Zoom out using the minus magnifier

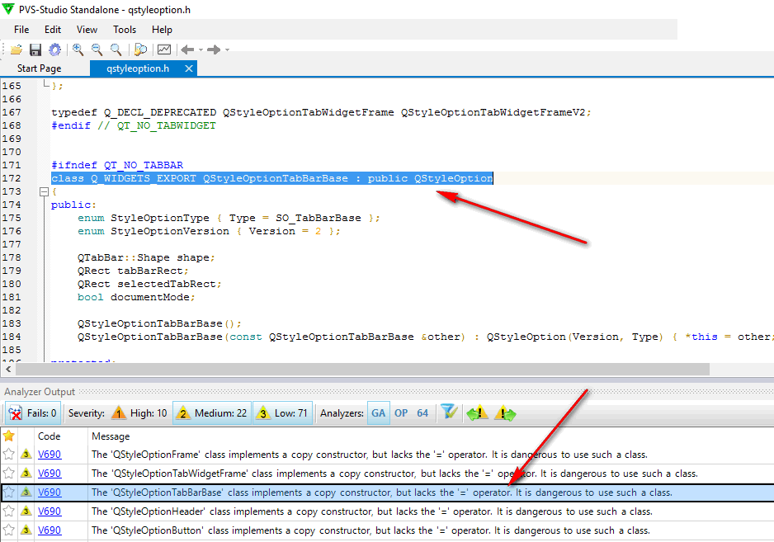point(97,49)
